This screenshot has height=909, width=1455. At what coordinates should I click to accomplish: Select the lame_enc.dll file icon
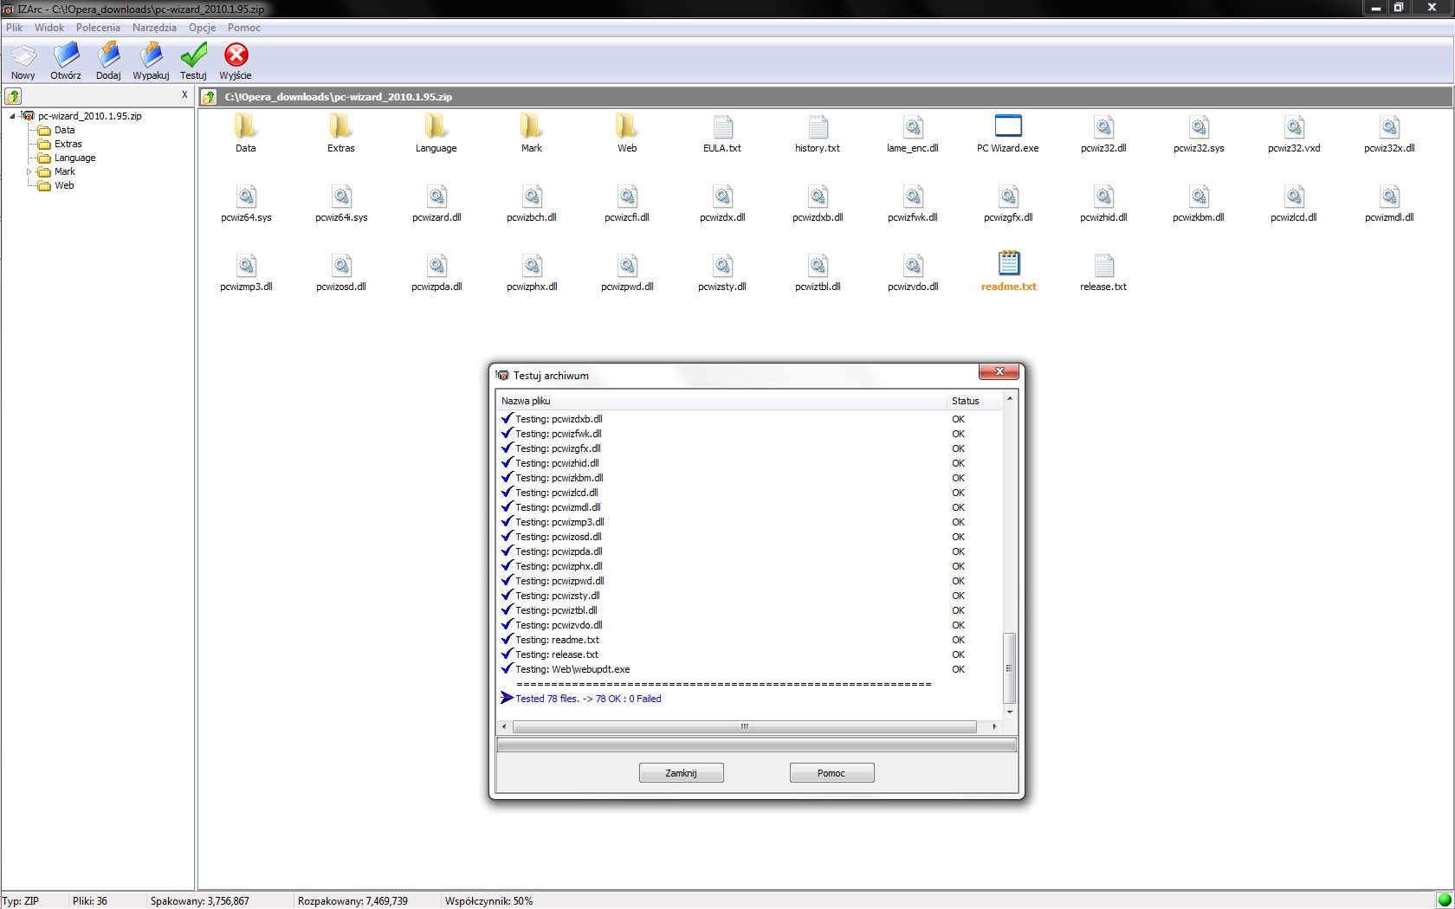coord(913,126)
